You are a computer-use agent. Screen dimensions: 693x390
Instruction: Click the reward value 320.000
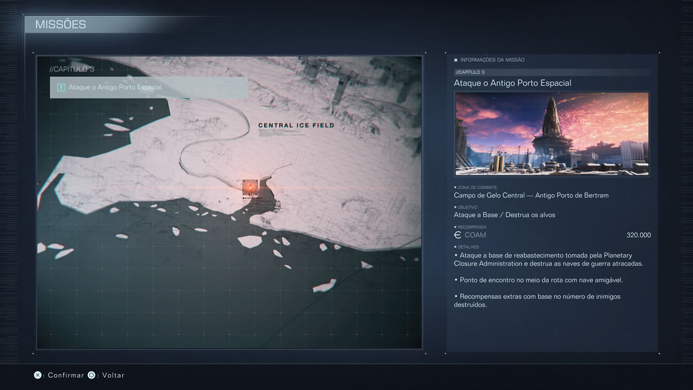pos(639,235)
